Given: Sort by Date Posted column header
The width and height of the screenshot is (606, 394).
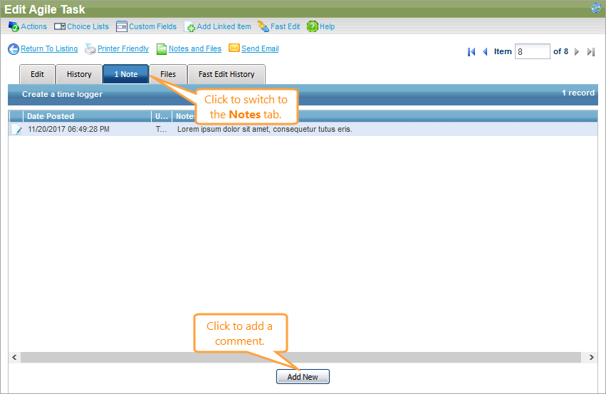Looking at the screenshot, I should tap(87, 116).
